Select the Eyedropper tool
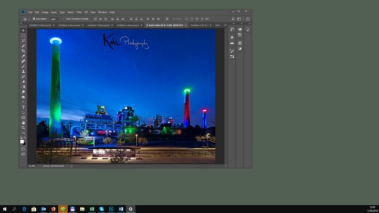 [x=23, y=56]
